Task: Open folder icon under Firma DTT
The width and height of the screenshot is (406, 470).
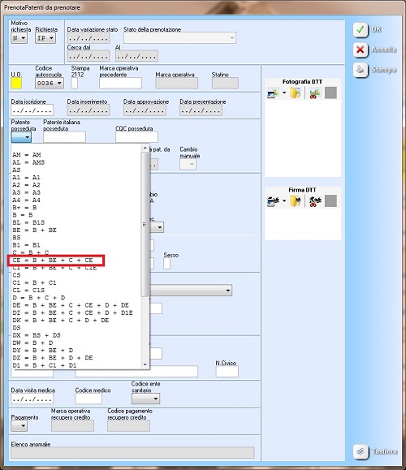Action: coord(296,201)
